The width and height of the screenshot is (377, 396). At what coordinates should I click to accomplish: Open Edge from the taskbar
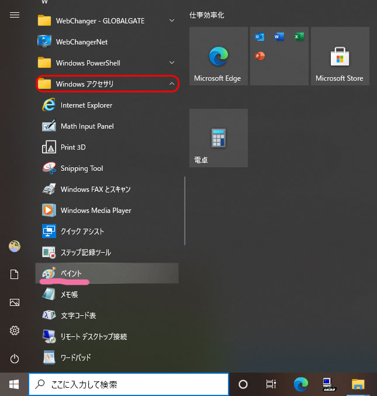(301, 384)
